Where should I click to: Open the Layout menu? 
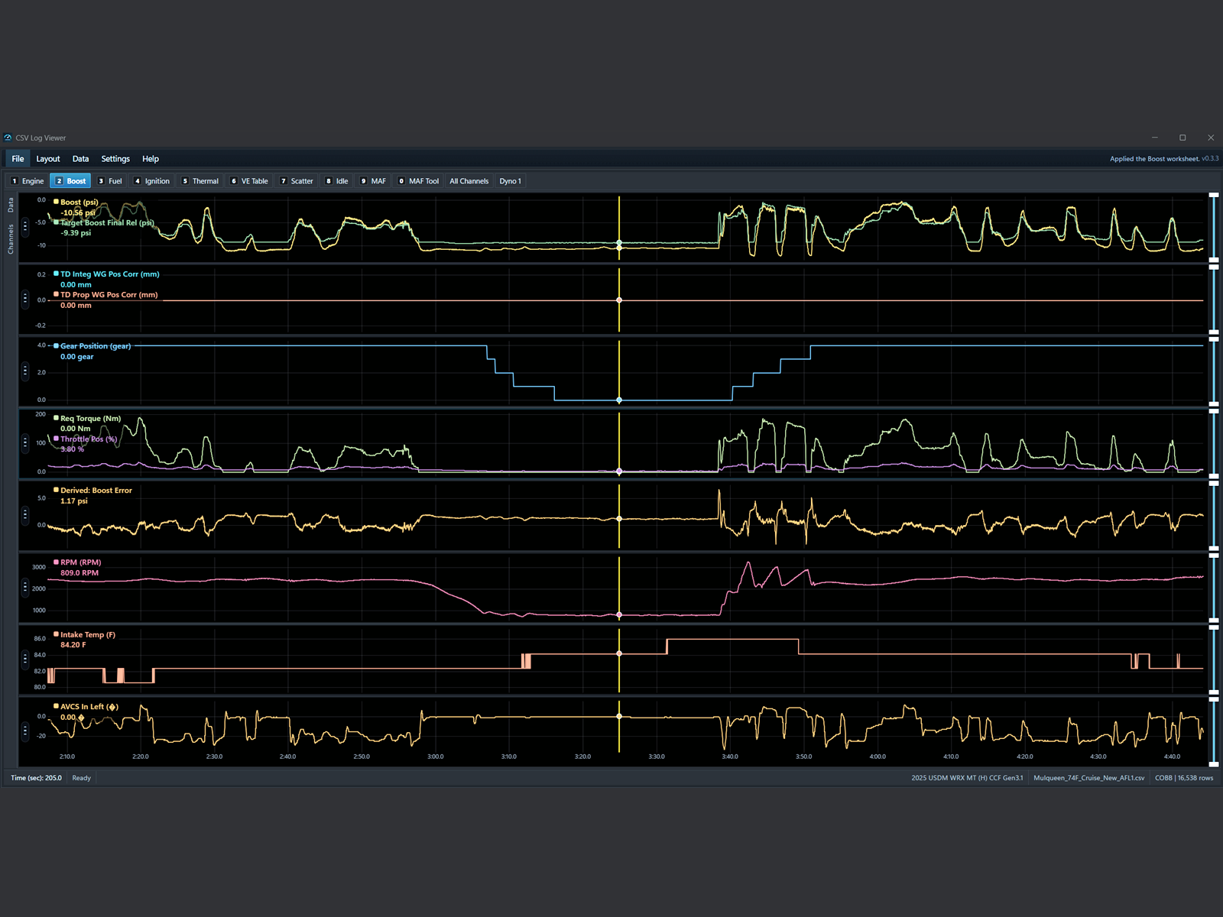(48, 159)
